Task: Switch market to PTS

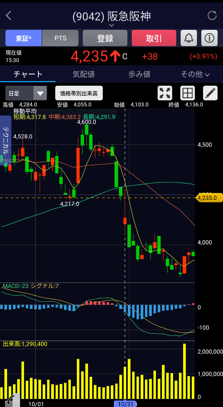Action: pyautogui.click(x=60, y=38)
